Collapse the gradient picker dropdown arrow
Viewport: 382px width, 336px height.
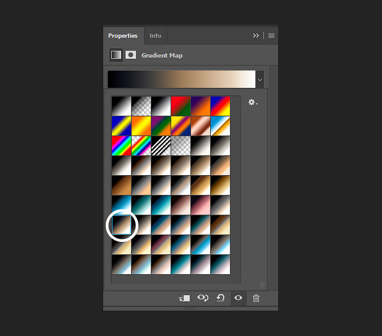[x=260, y=80]
